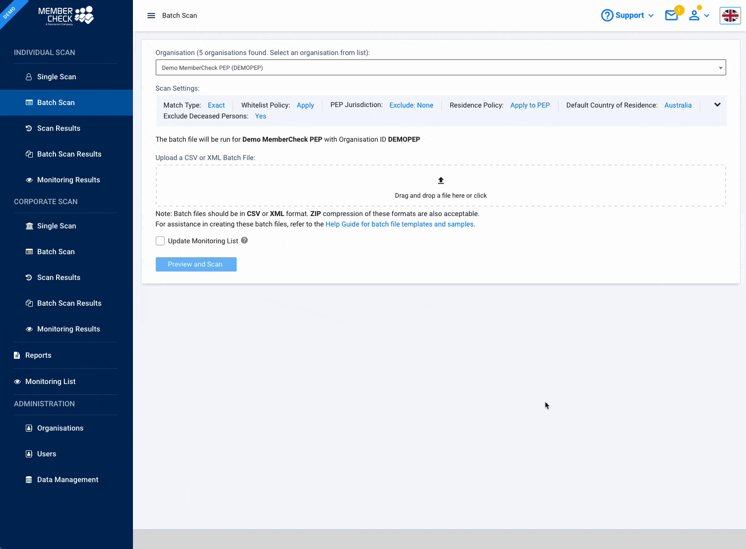Click the MemberCheck logo

pyautogui.click(x=66, y=15)
